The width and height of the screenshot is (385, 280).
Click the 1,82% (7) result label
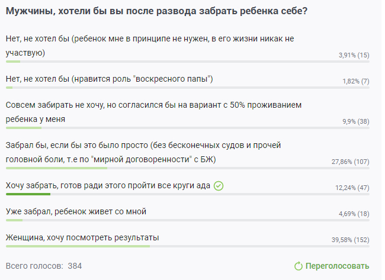355,81
